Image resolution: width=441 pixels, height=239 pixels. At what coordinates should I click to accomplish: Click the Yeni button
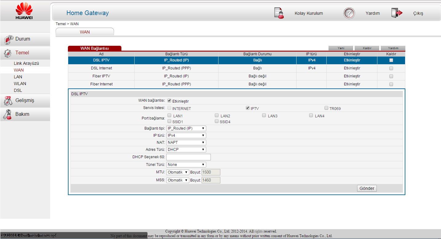[341, 48]
